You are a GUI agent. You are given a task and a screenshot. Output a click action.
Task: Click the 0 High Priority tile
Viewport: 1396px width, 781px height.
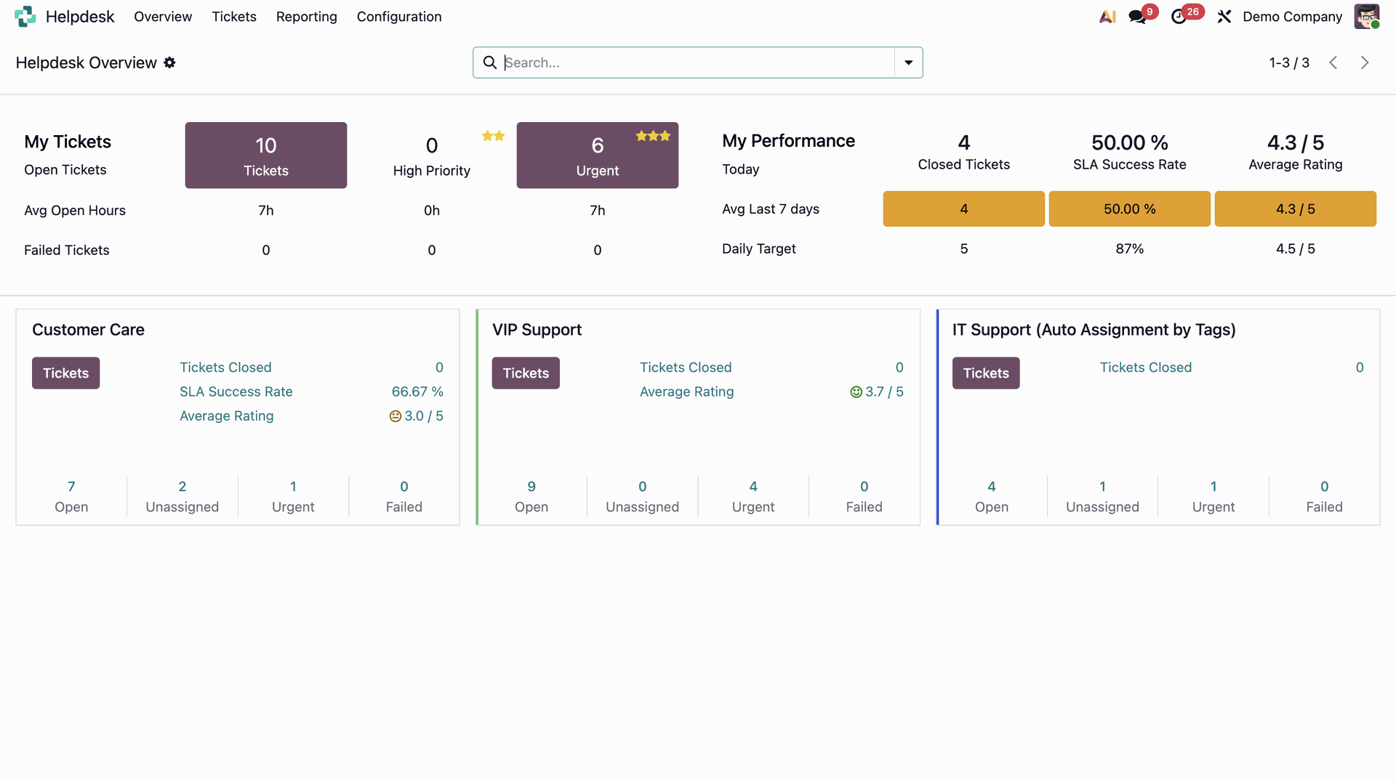tap(432, 155)
